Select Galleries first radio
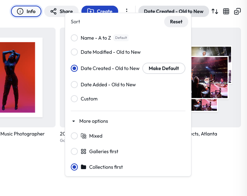Viewport: 247px width, 196px height. tap(74, 151)
